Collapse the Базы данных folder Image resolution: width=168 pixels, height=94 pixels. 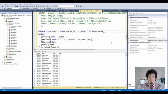[3, 17]
